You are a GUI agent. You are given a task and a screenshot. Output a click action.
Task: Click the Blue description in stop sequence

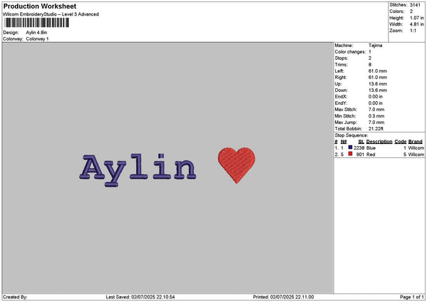pos(371,148)
